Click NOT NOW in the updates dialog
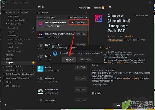Screen dimensions: 155x110 (85, 60)
